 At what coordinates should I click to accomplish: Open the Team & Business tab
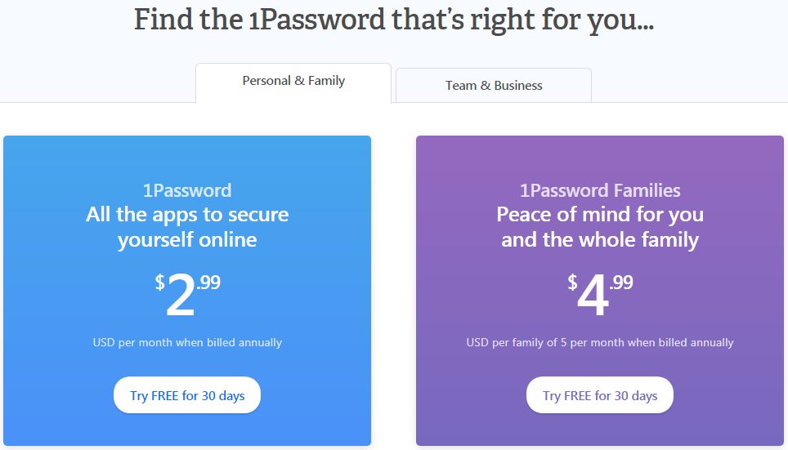tap(494, 86)
